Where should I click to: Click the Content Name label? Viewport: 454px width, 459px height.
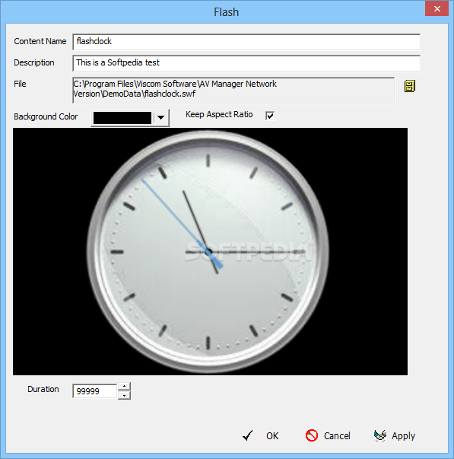pyautogui.click(x=40, y=41)
